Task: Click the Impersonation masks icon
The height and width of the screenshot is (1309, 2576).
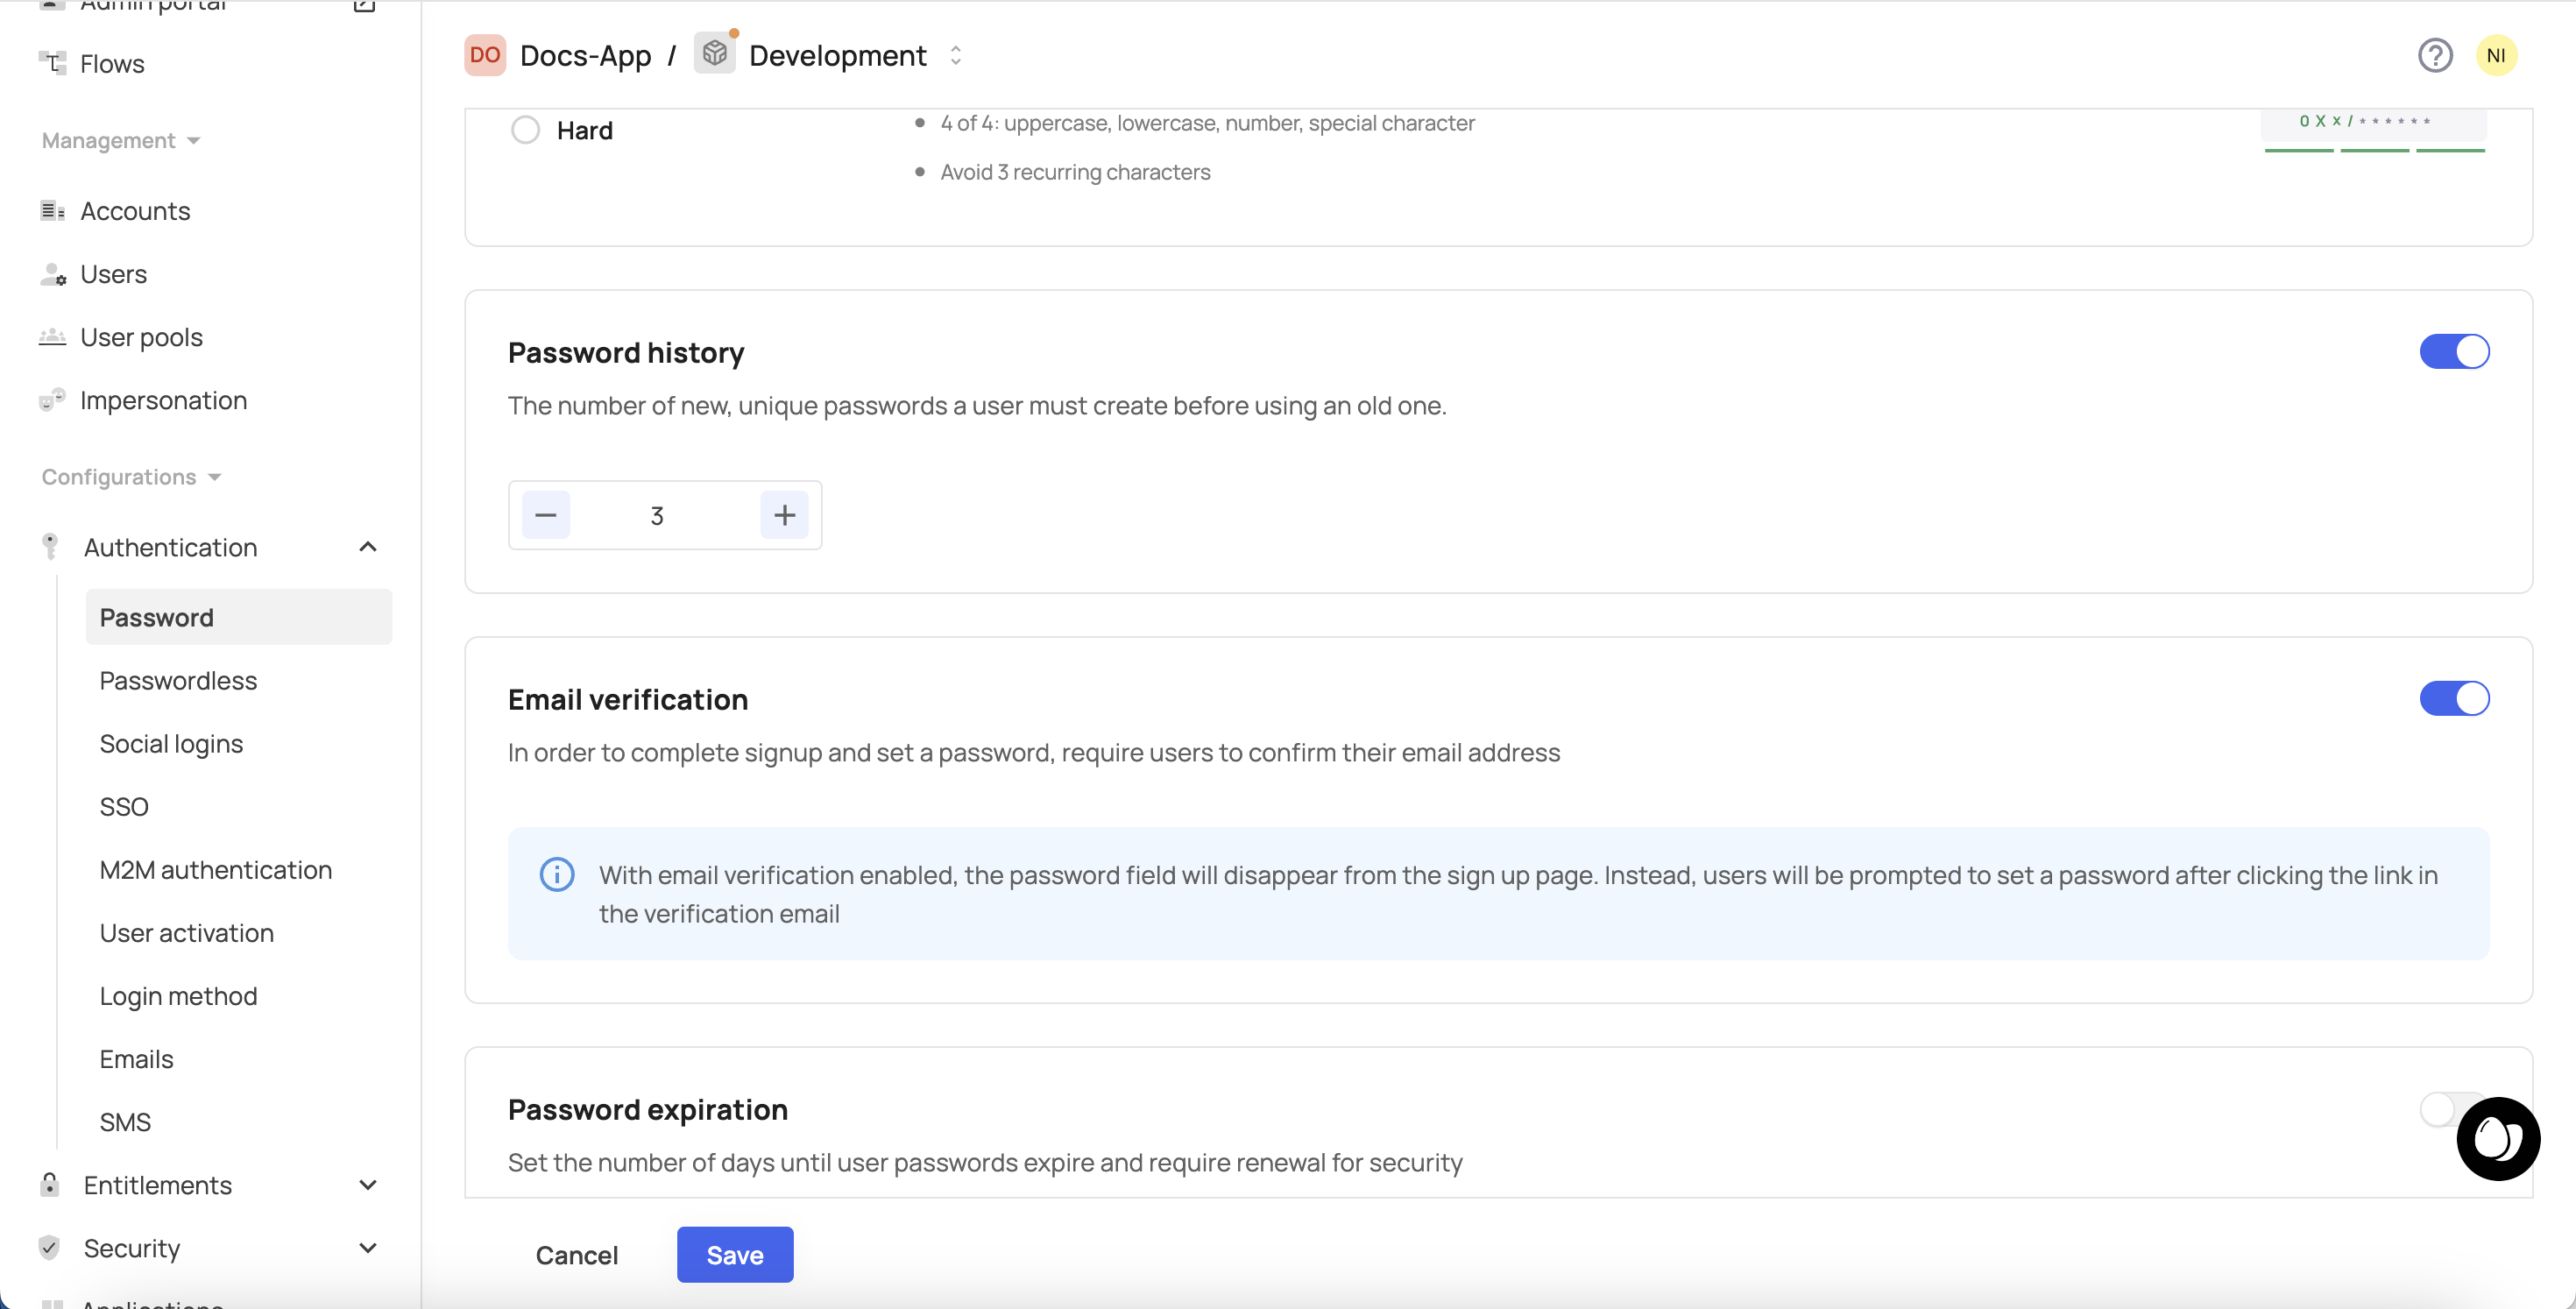Action: [x=53, y=400]
